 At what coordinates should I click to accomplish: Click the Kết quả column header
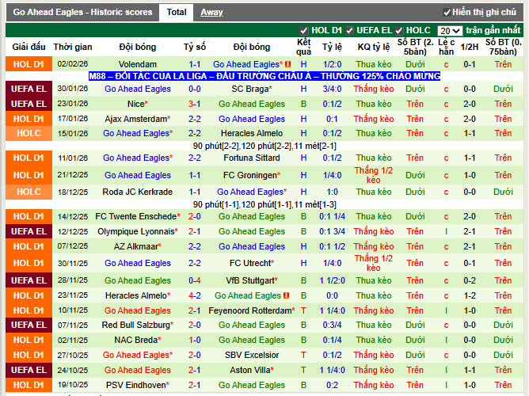point(303,47)
